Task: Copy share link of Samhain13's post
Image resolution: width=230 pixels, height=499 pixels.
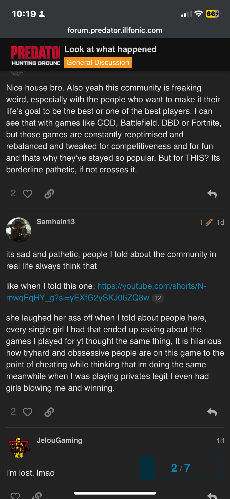Action: pos(49,412)
